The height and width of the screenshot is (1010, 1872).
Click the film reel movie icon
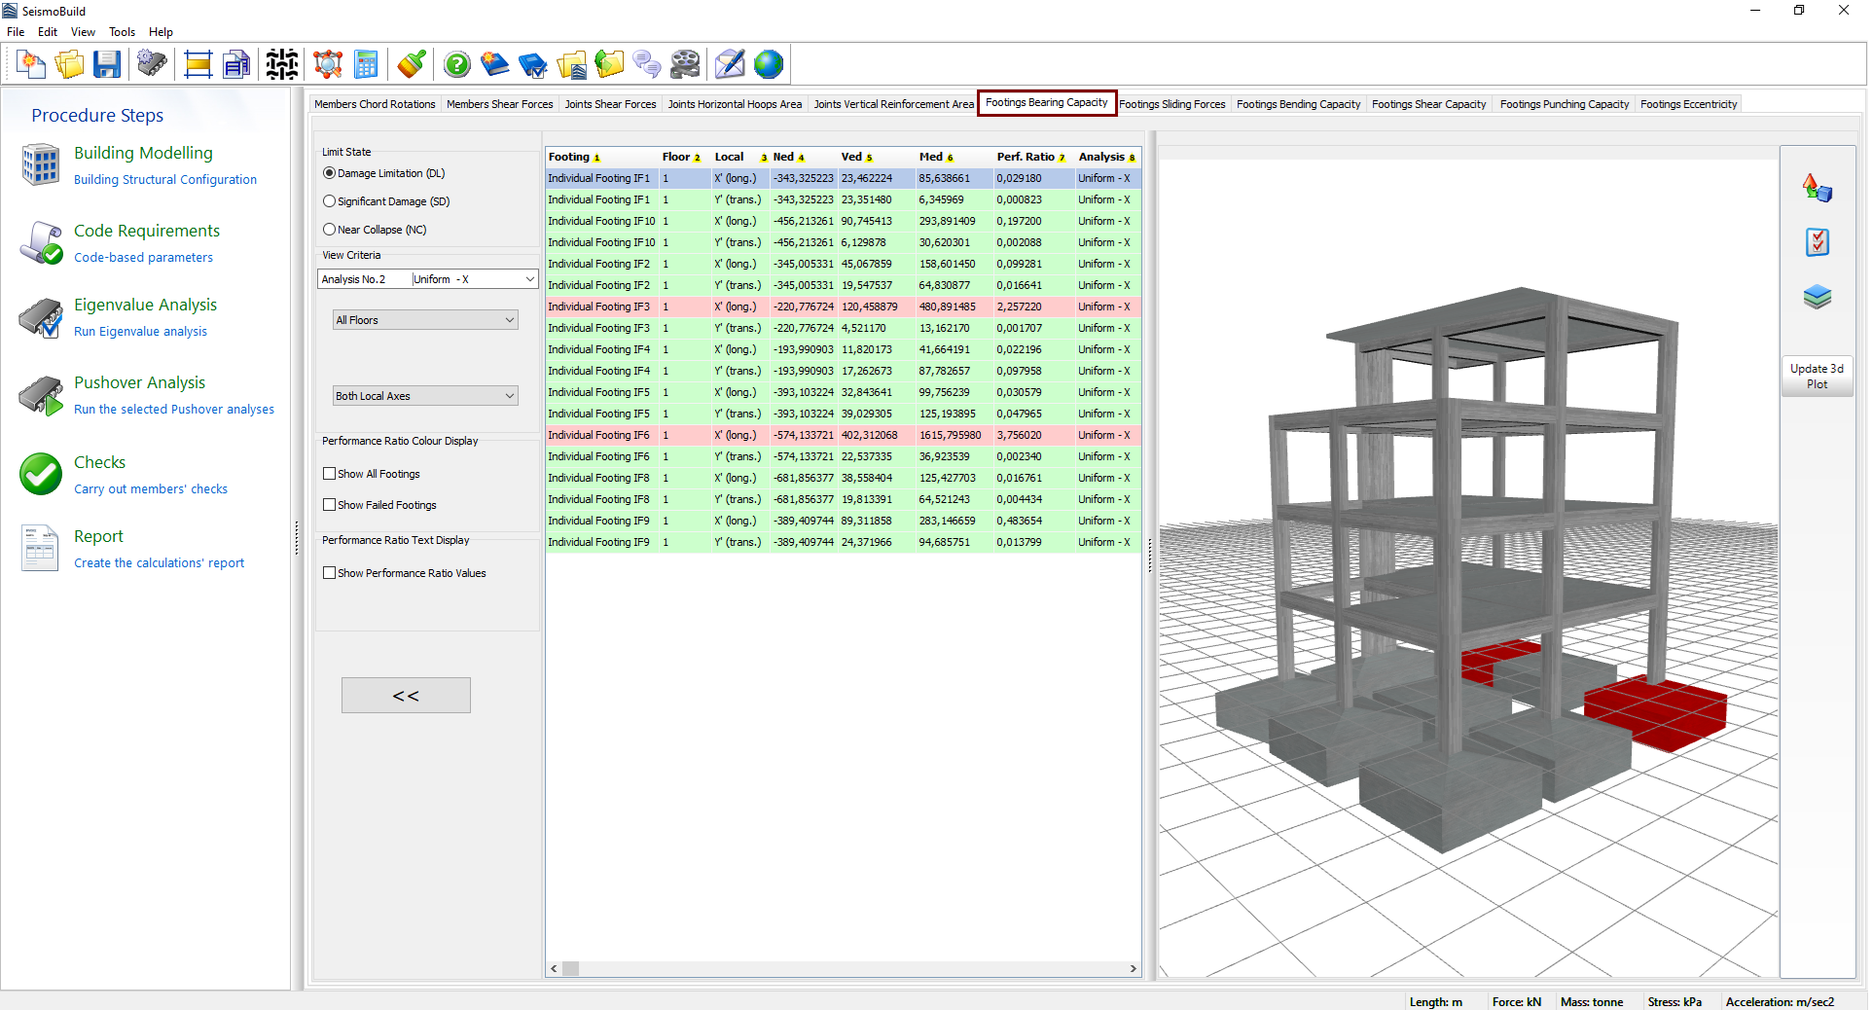point(685,65)
